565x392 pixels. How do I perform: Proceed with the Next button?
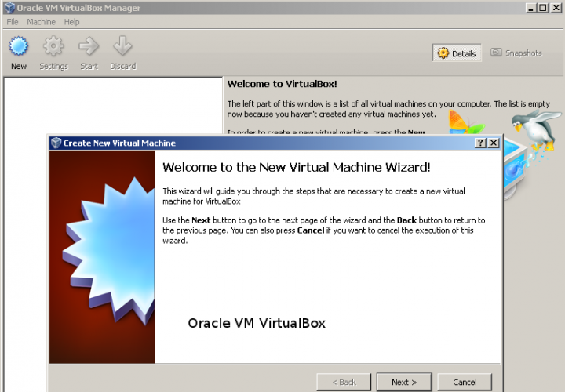tap(404, 382)
